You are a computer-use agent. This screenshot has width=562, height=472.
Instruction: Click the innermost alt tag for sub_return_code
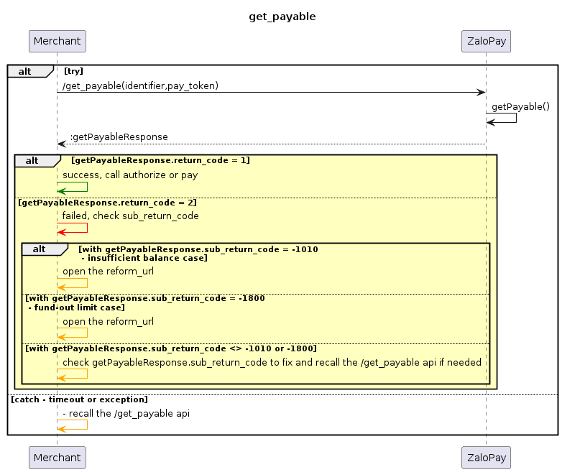(45, 249)
